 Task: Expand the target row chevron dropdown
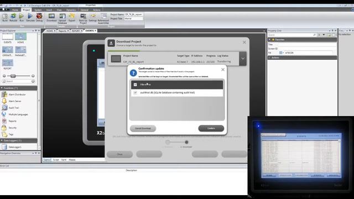243,59
